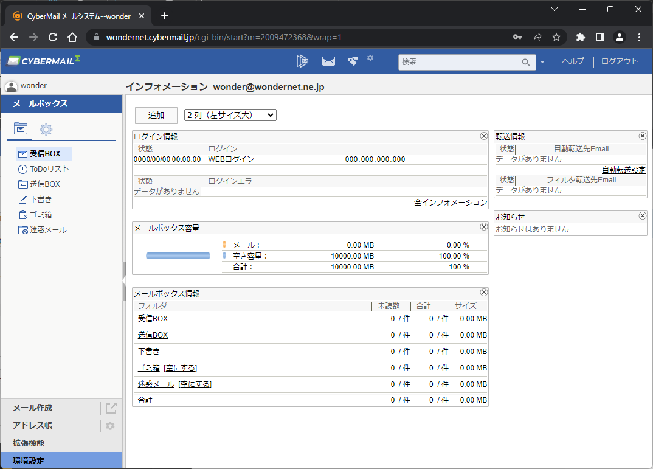
Task: Click the blue 空き容量 legend marker
Action: (224, 255)
